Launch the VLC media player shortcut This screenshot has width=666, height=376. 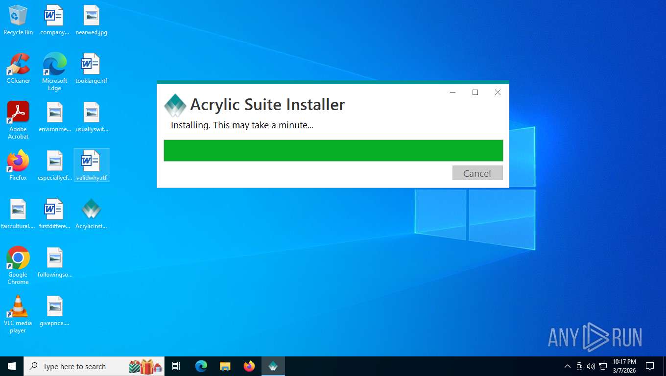pos(18,314)
